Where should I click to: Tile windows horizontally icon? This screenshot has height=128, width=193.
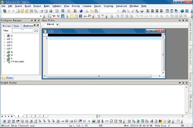tap(167, 11)
